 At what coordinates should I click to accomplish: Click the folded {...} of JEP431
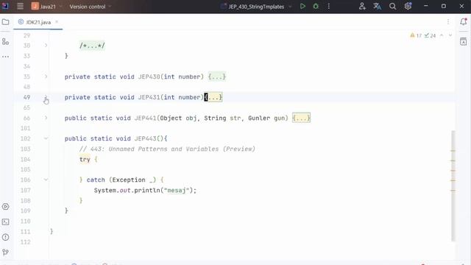pyautogui.click(x=213, y=97)
